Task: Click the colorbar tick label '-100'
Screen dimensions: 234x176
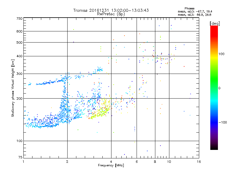Action: 223,122
